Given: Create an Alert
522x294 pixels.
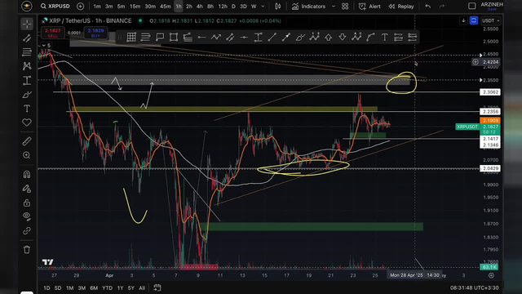Looking at the screenshot, I should (369, 7).
